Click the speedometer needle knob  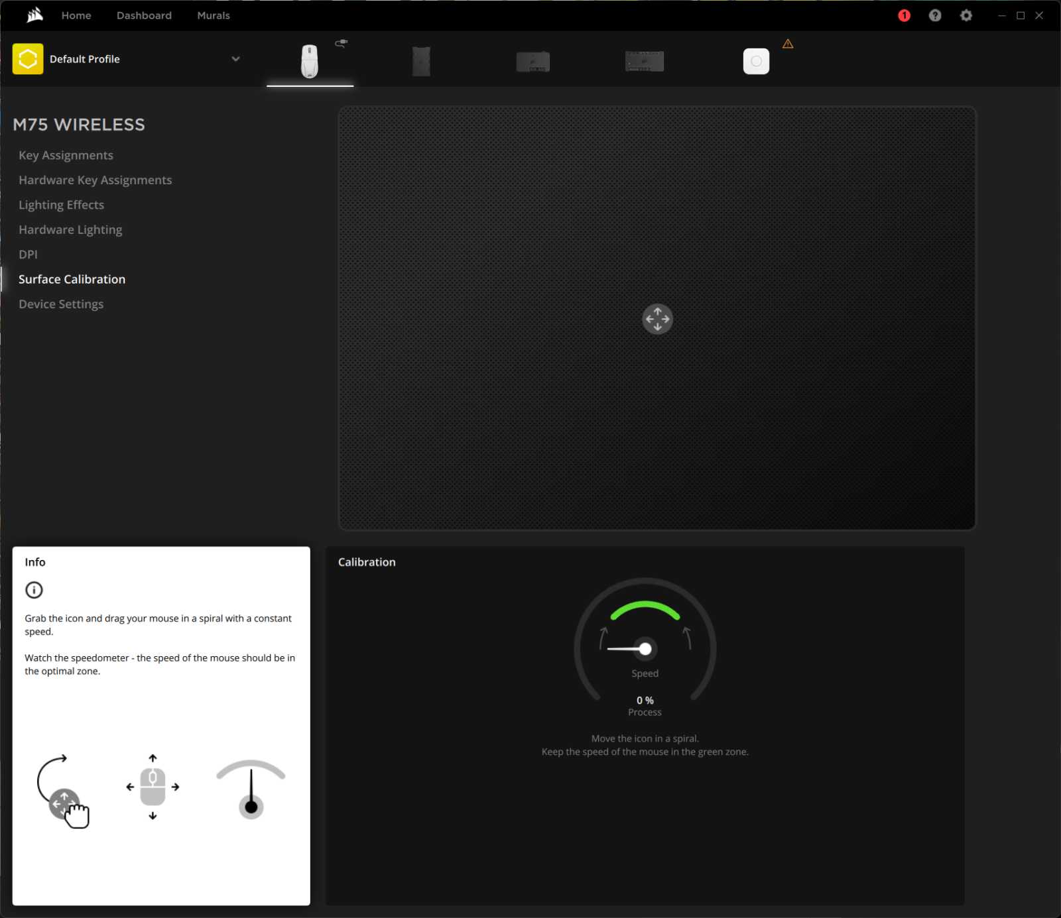pyautogui.click(x=645, y=649)
